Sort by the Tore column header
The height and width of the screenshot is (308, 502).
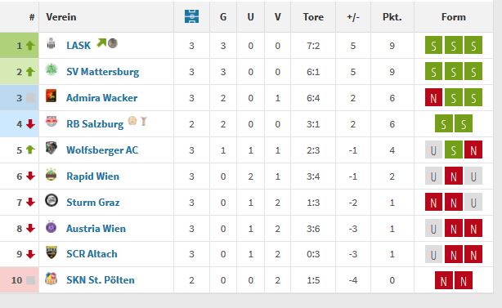coord(313,17)
